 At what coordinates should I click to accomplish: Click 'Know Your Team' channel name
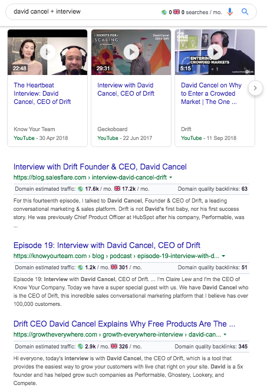coord(34,129)
